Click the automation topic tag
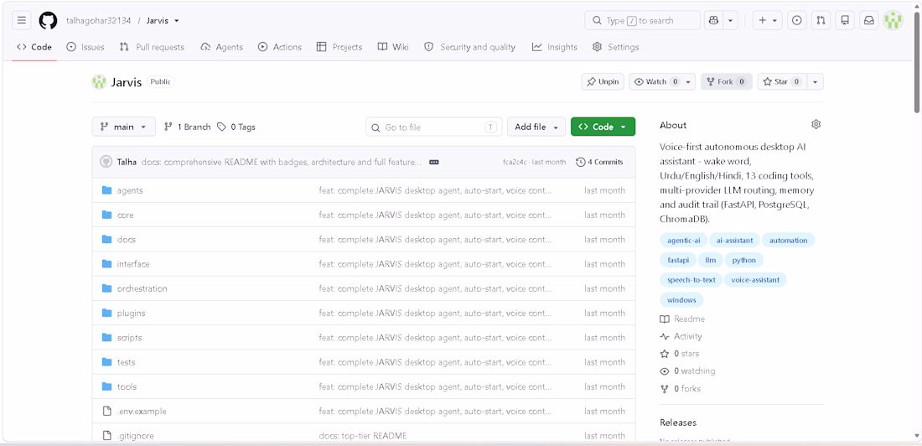Screen dimensions: 922x446 pos(789,240)
